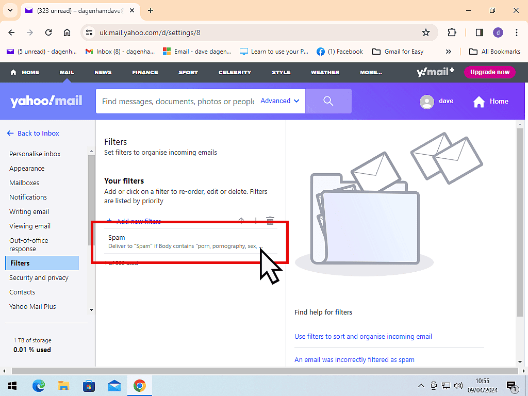Viewport: 528px width, 396px height.
Task: Expand the hidden bookmarks chevron
Action: [x=449, y=52]
